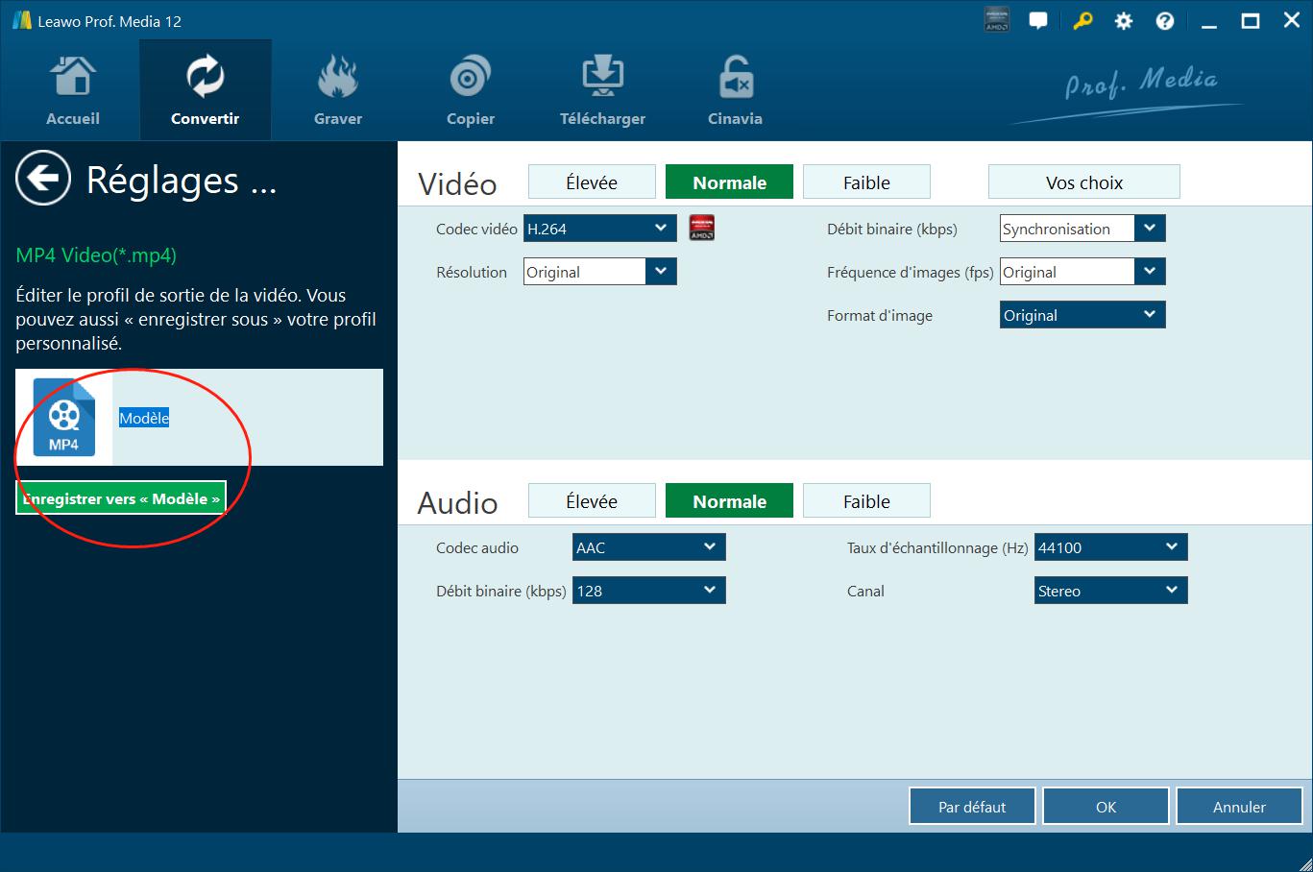
Task: Click the AMD GPU acceleration icon near codec
Action: pyautogui.click(x=702, y=229)
